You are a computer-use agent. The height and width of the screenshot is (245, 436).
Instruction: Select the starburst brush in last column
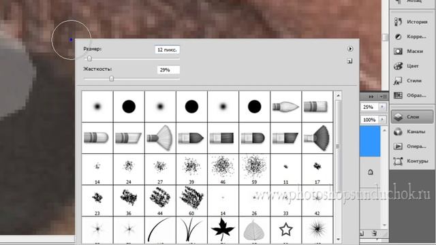coord(317,230)
